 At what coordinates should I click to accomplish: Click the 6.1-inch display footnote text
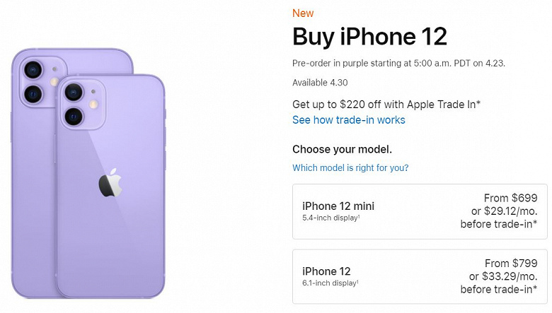pos(330,283)
